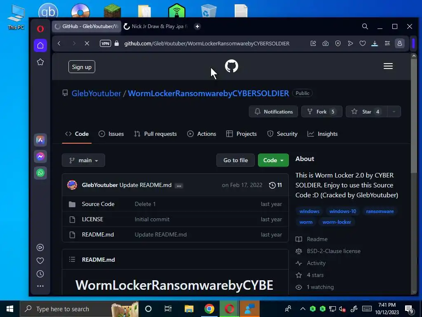
Task: Open the Security tab
Action: click(x=282, y=134)
